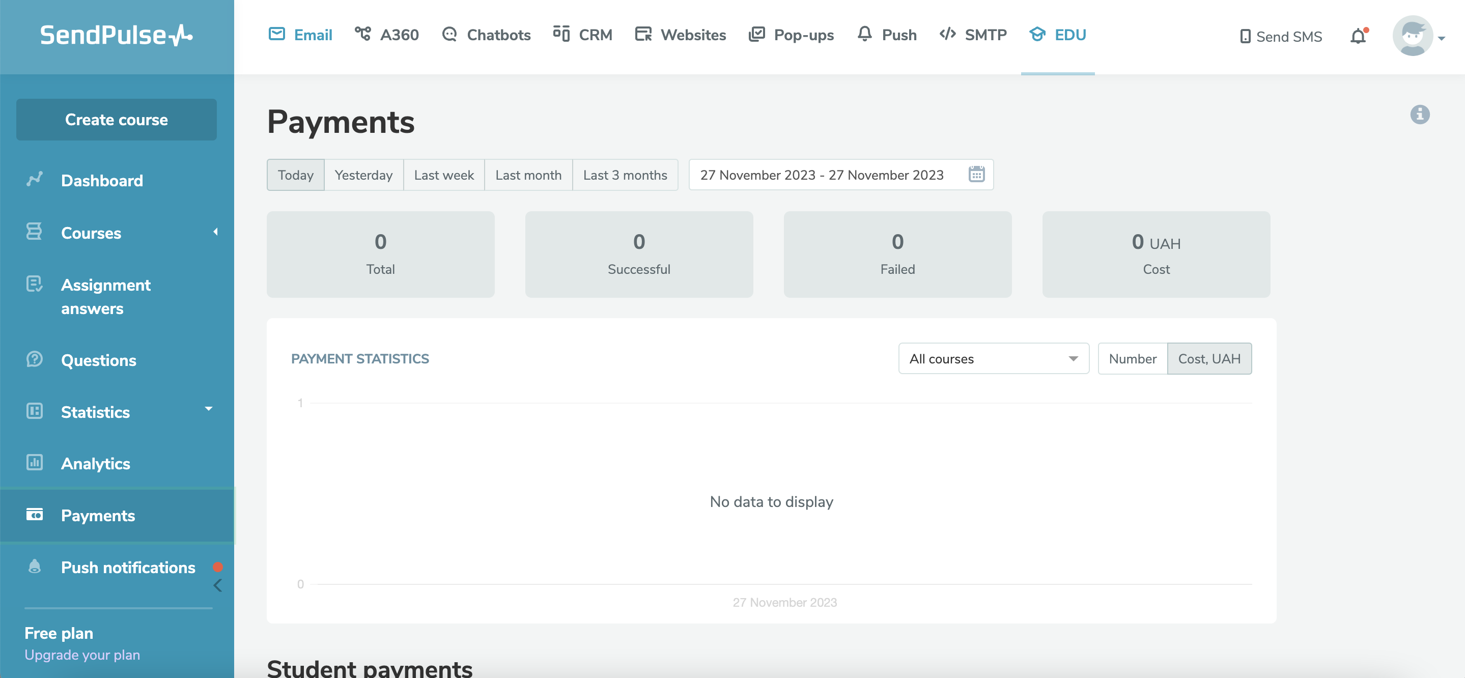The height and width of the screenshot is (678, 1465).
Task: Click the Websites icon
Action: [x=643, y=34]
